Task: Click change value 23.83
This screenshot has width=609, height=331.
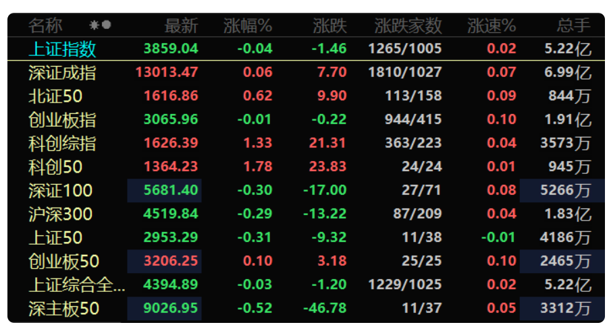Action: point(328,167)
